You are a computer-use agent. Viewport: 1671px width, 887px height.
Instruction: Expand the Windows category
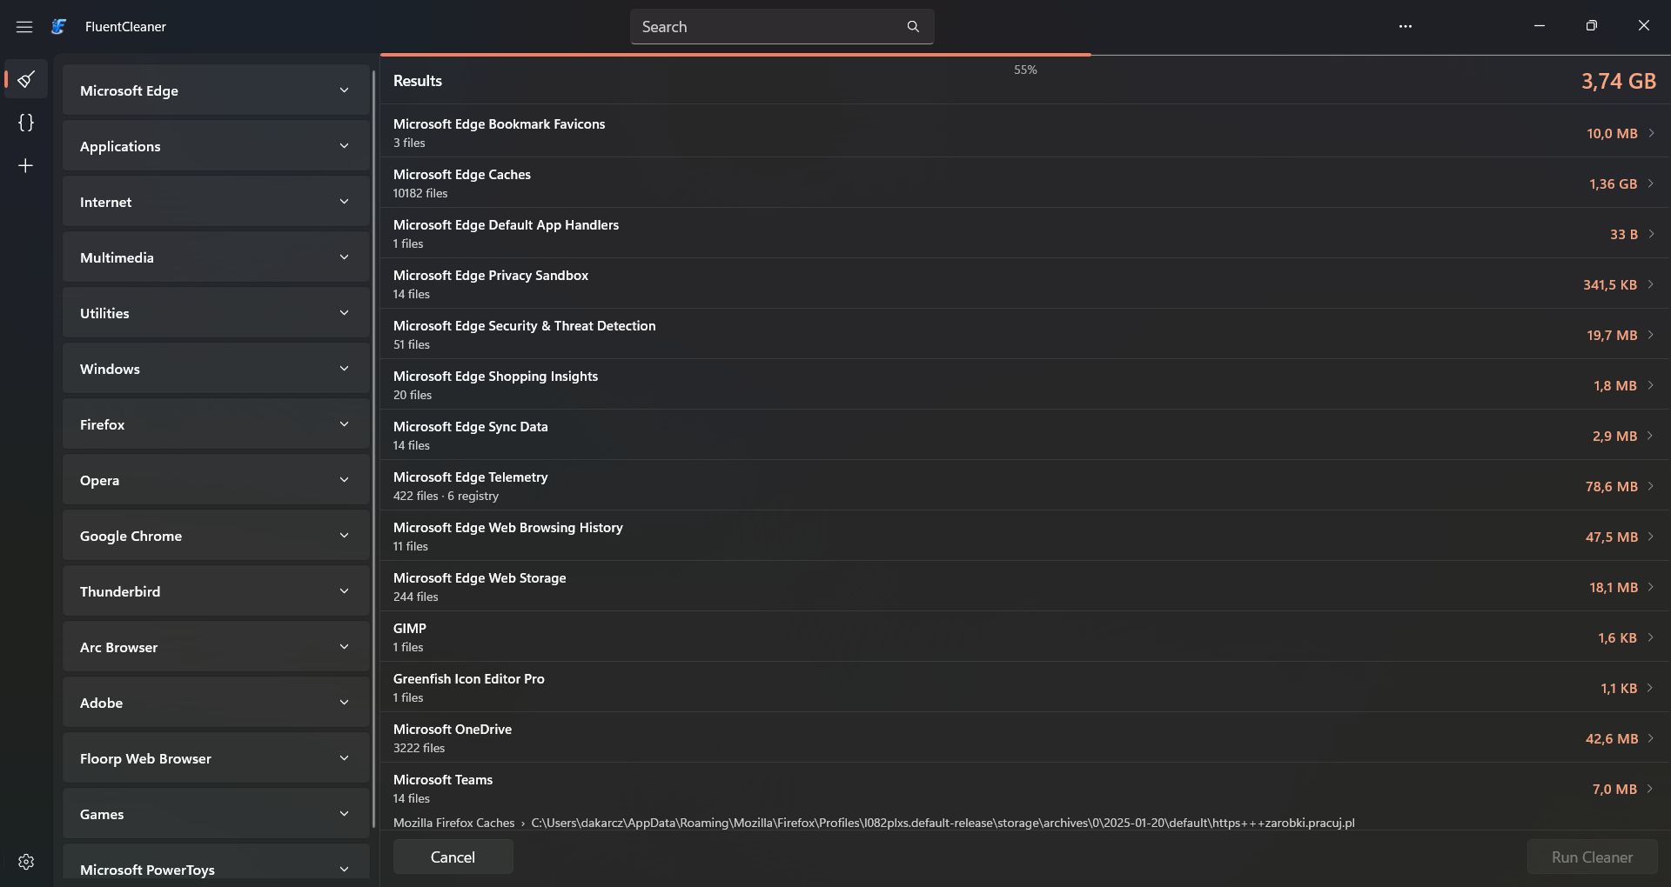tap(216, 369)
